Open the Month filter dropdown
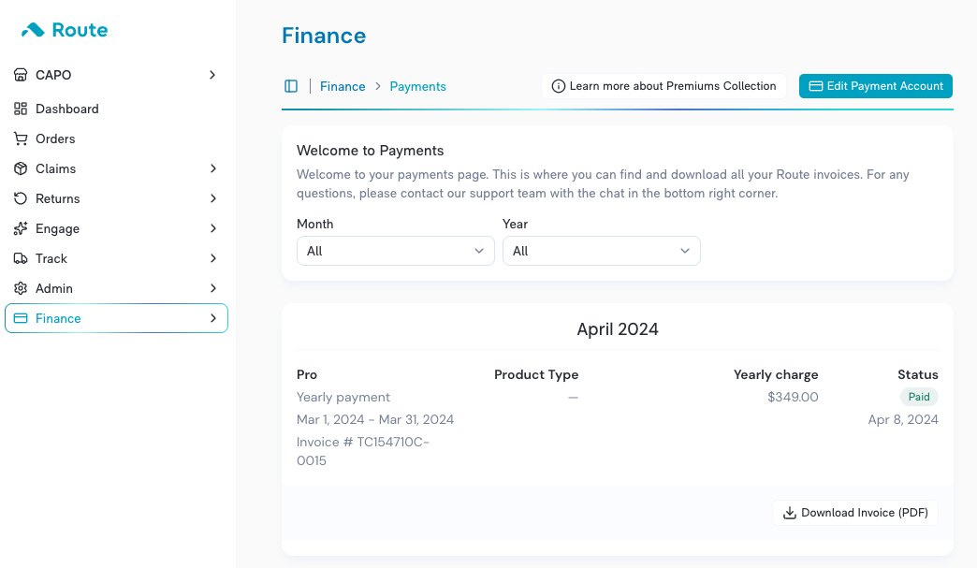This screenshot has width=977, height=568. [x=396, y=251]
